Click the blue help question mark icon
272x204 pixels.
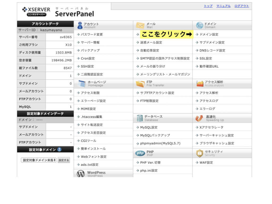pos(59,149)
